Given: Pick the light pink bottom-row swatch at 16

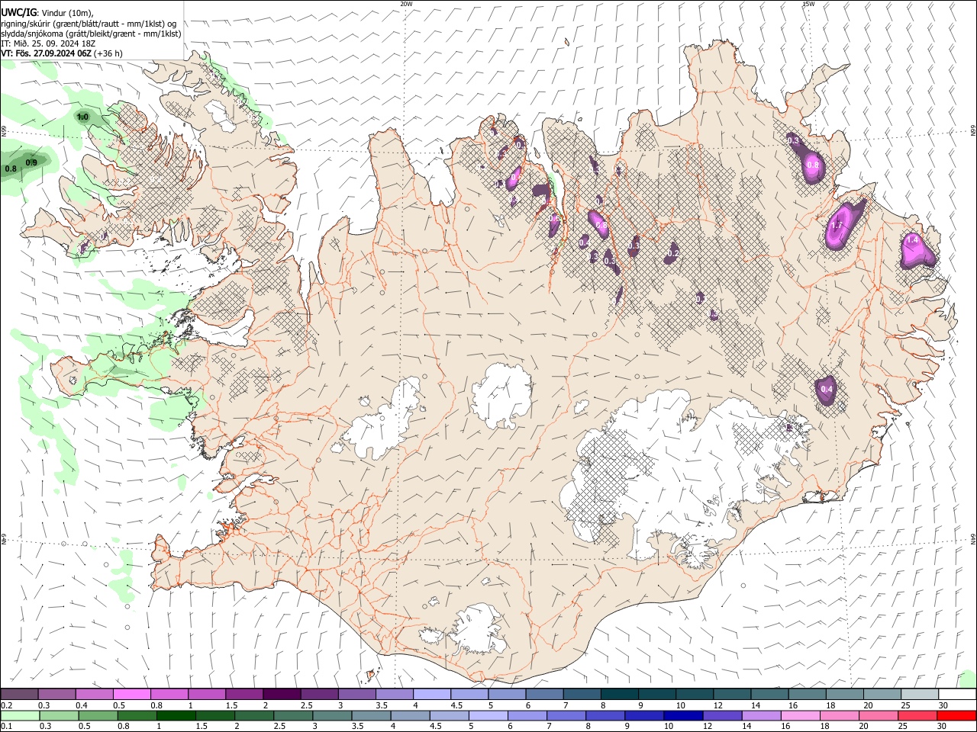Looking at the screenshot, I should click(800, 715).
